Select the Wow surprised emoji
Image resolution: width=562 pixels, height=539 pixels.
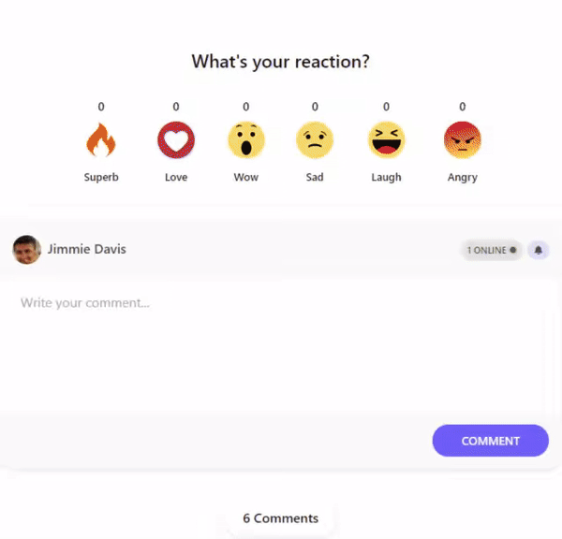pos(246,140)
